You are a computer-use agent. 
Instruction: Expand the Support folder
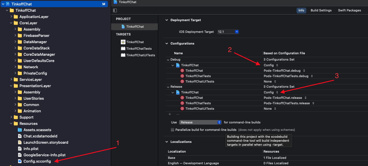(11, 117)
